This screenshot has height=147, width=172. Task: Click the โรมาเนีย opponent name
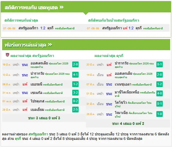click(x=121, y=113)
